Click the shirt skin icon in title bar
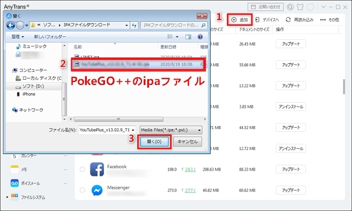The width and height of the screenshot is (352, 211). pyautogui.click(x=300, y=7)
